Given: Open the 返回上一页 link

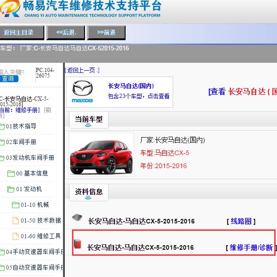Looking at the screenshot, I should click(82, 70).
